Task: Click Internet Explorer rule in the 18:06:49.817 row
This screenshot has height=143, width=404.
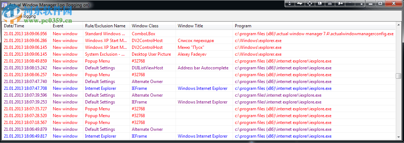Action: coord(101,136)
